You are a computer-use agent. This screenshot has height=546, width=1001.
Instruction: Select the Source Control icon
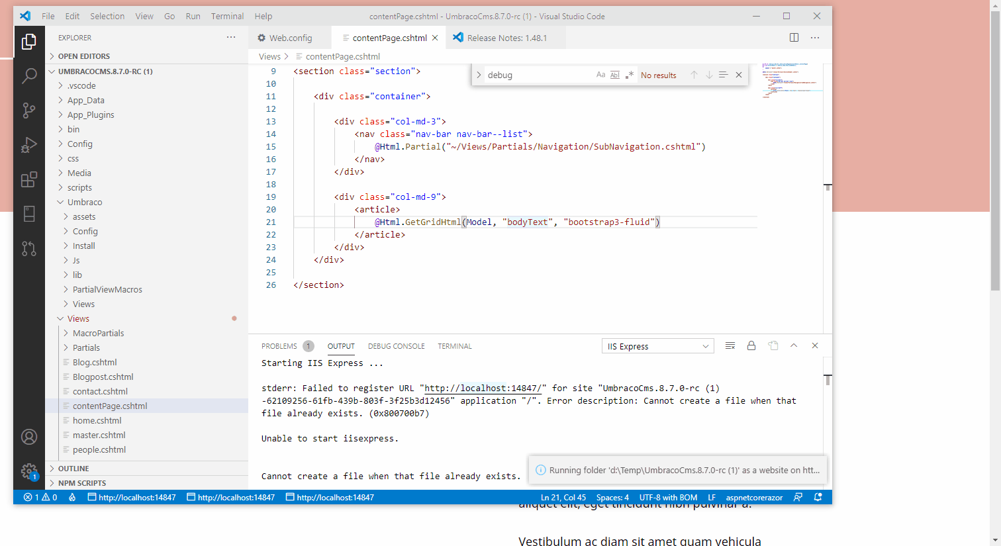[x=29, y=111]
